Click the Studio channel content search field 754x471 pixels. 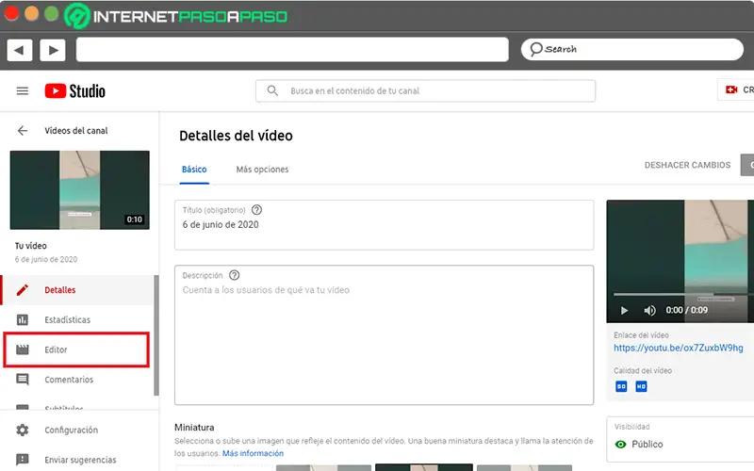coord(426,90)
